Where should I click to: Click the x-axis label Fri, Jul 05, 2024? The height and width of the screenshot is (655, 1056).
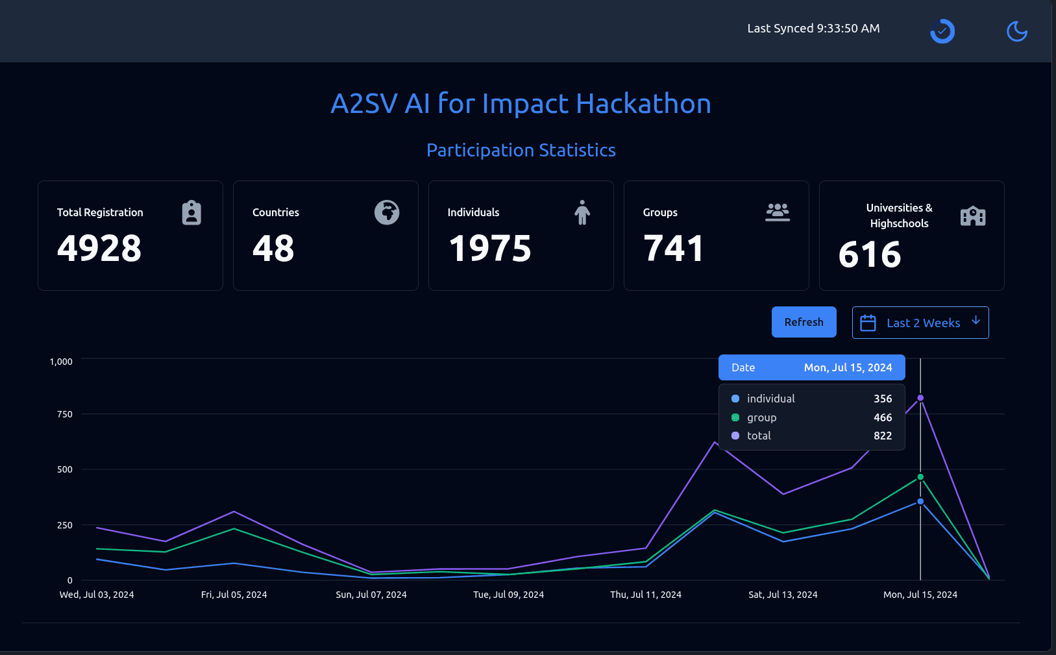click(x=234, y=595)
